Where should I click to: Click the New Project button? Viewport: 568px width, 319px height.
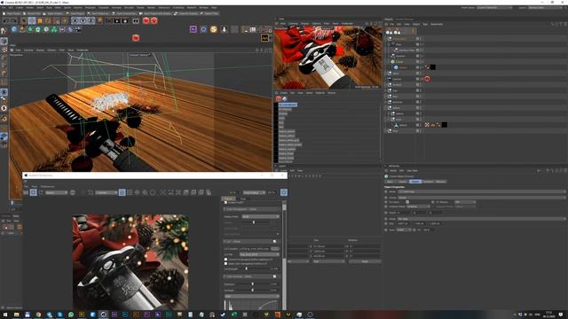12,13
